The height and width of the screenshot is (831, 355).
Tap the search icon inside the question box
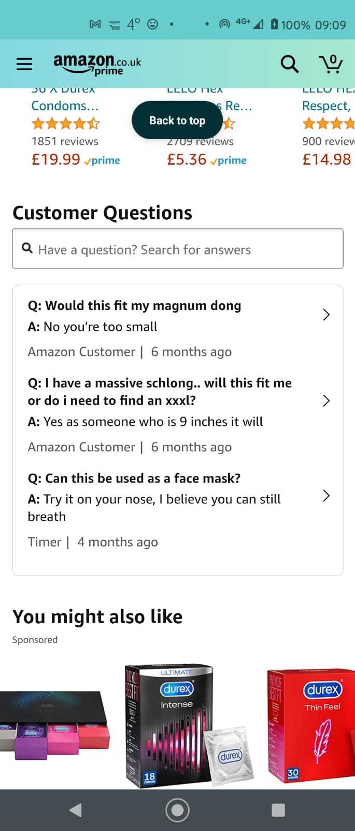pyautogui.click(x=27, y=248)
